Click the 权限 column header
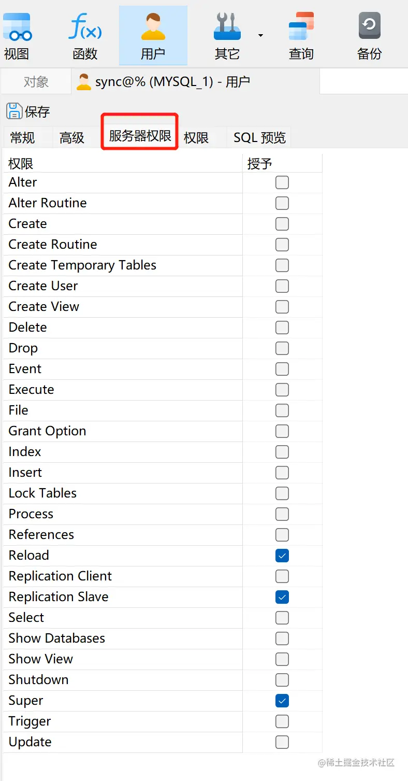The image size is (408, 781). (x=21, y=164)
